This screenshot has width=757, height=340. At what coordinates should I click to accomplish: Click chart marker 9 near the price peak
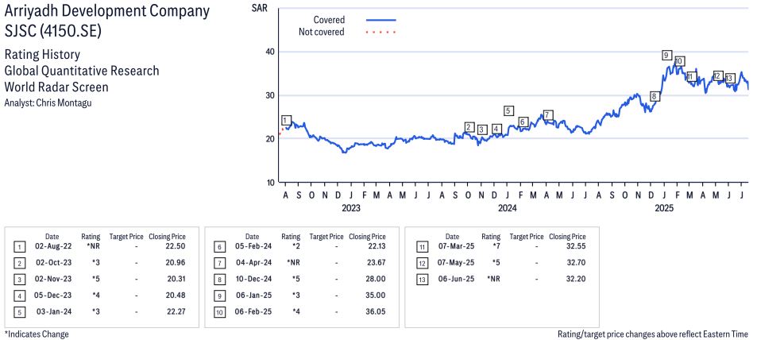pos(666,55)
